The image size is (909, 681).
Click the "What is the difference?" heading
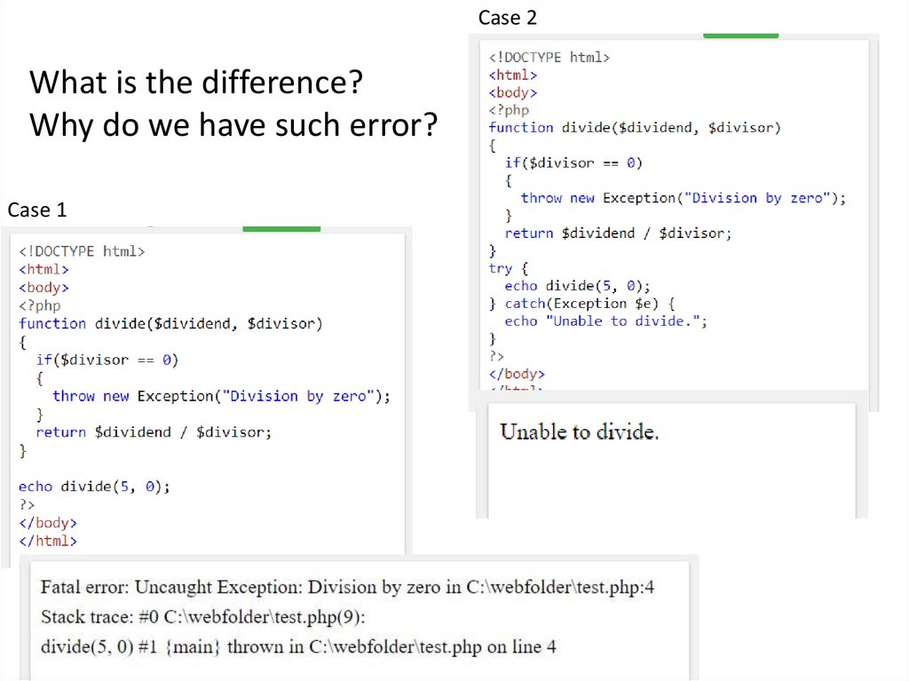click(x=195, y=83)
